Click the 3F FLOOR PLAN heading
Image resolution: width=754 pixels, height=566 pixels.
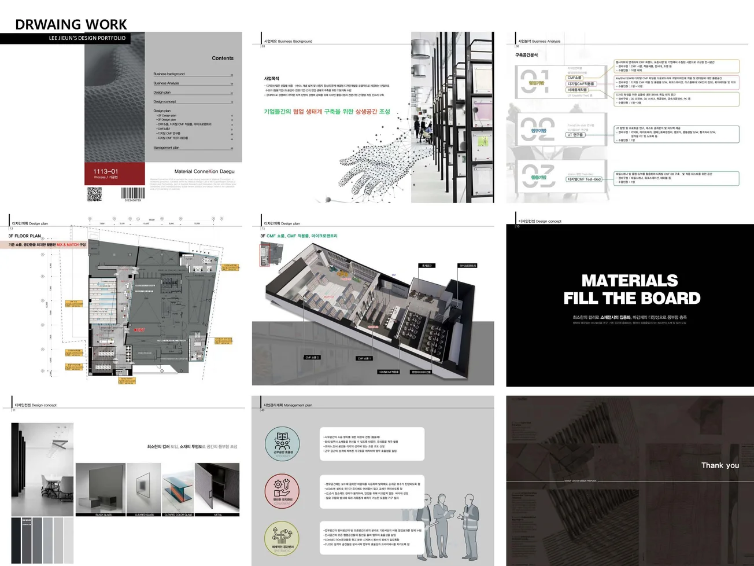point(25,236)
